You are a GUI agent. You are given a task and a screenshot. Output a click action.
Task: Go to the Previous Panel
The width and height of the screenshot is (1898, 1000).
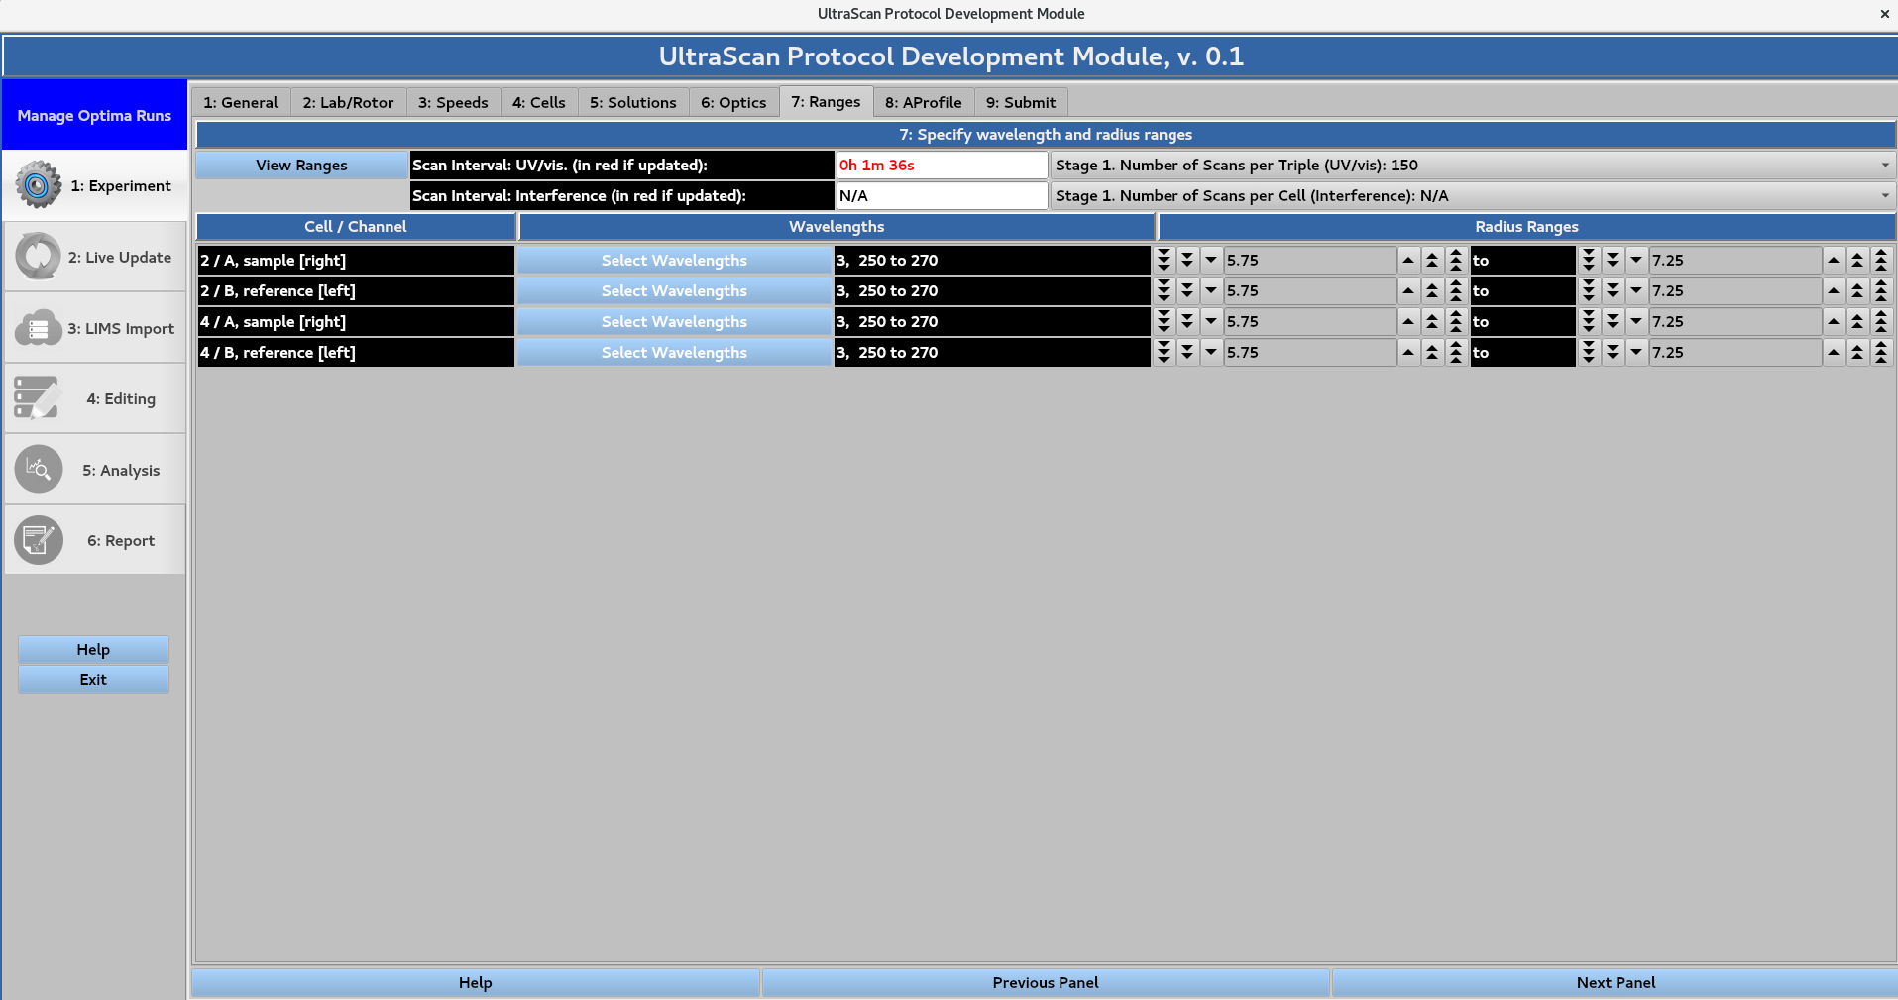(1045, 982)
